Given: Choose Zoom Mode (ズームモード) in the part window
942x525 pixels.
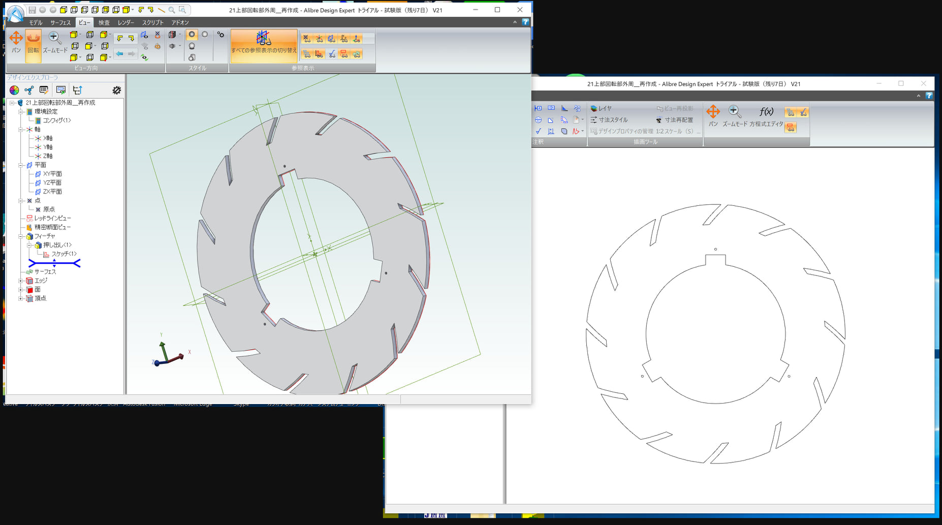Looking at the screenshot, I should pyautogui.click(x=55, y=42).
